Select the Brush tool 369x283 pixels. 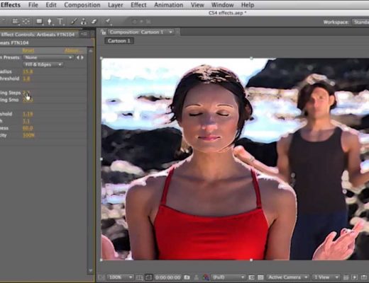(74, 22)
